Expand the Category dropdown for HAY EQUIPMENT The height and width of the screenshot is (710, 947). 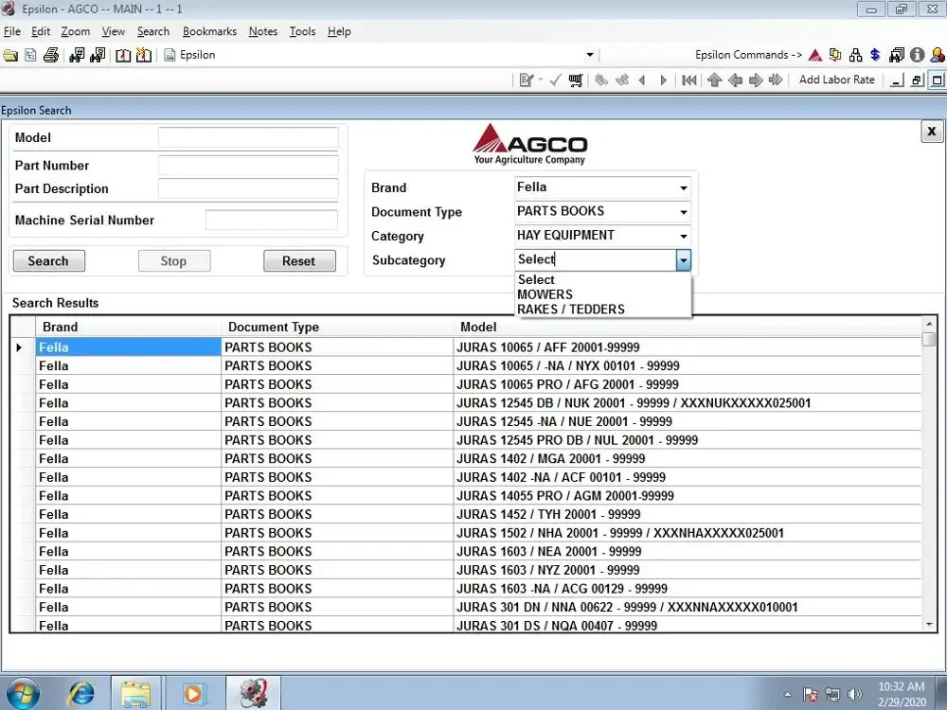pos(683,236)
